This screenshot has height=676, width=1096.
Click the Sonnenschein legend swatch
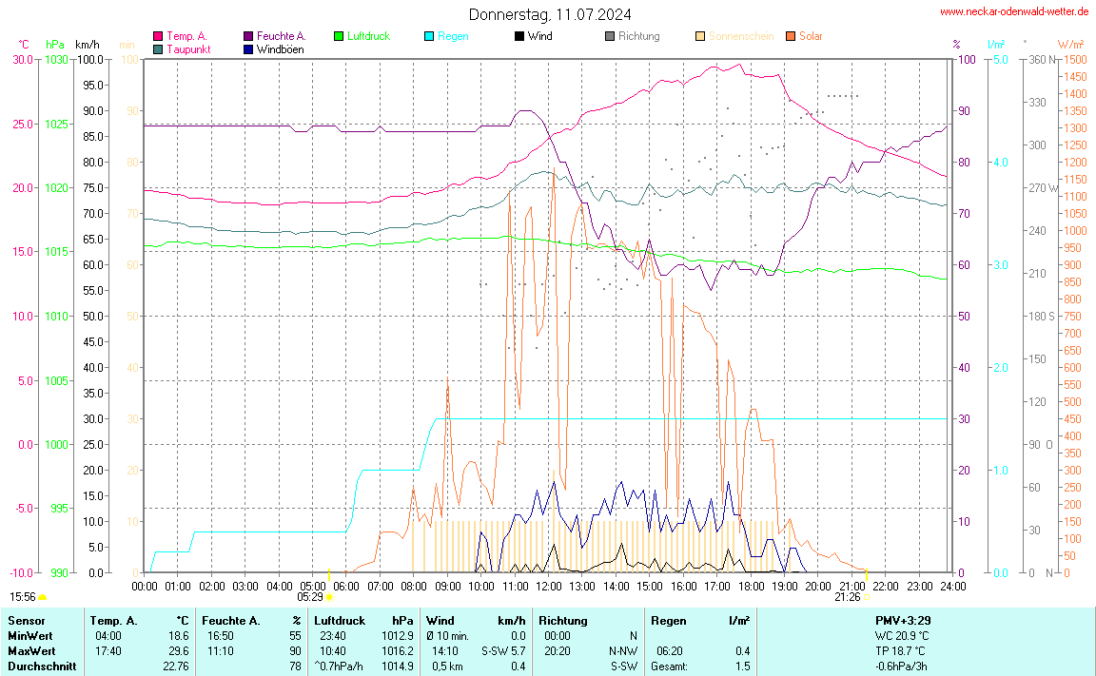click(x=699, y=36)
